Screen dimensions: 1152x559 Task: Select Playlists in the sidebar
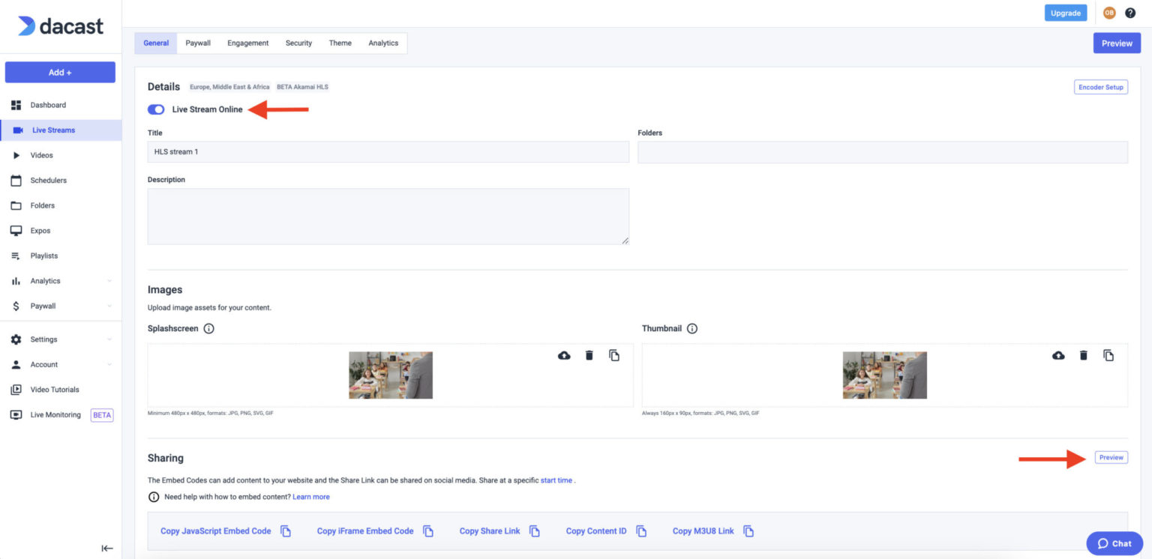click(x=43, y=256)
